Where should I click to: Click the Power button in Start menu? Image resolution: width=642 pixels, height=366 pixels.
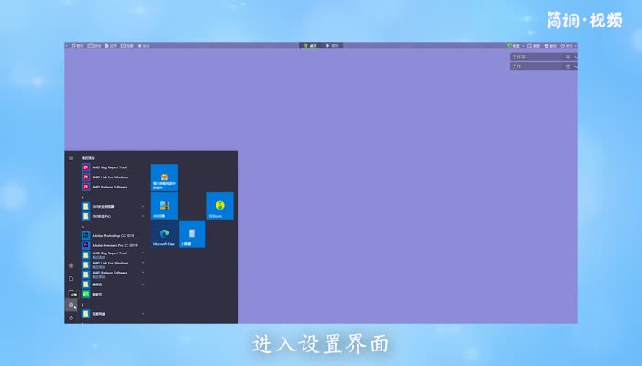71,317
